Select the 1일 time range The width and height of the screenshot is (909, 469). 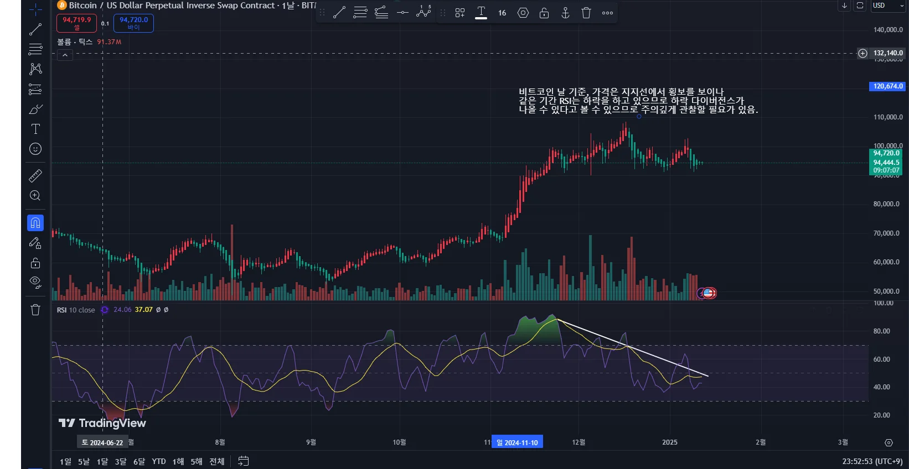point(66,461)
